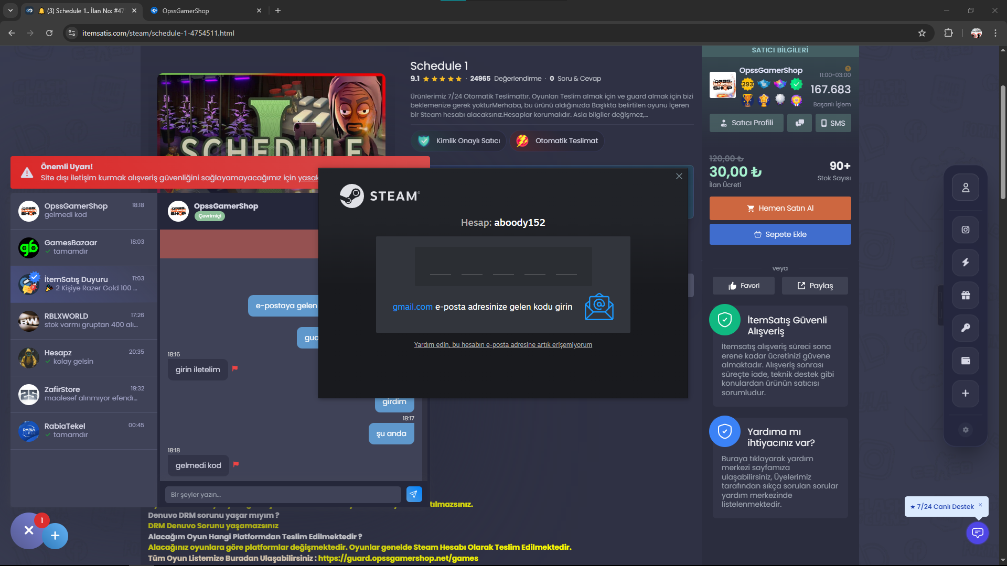Add item with Sepete Ekle button

click(780, 234)
